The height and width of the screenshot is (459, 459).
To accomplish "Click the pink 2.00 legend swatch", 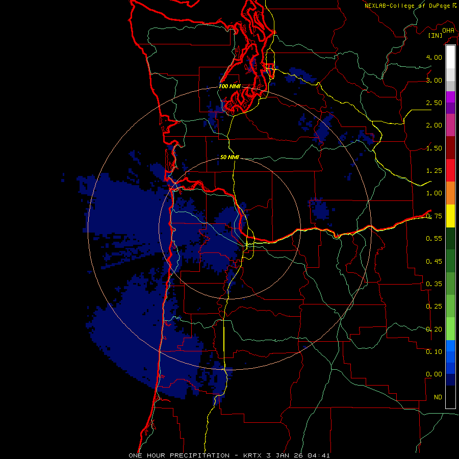I will (x=450, y=125).
